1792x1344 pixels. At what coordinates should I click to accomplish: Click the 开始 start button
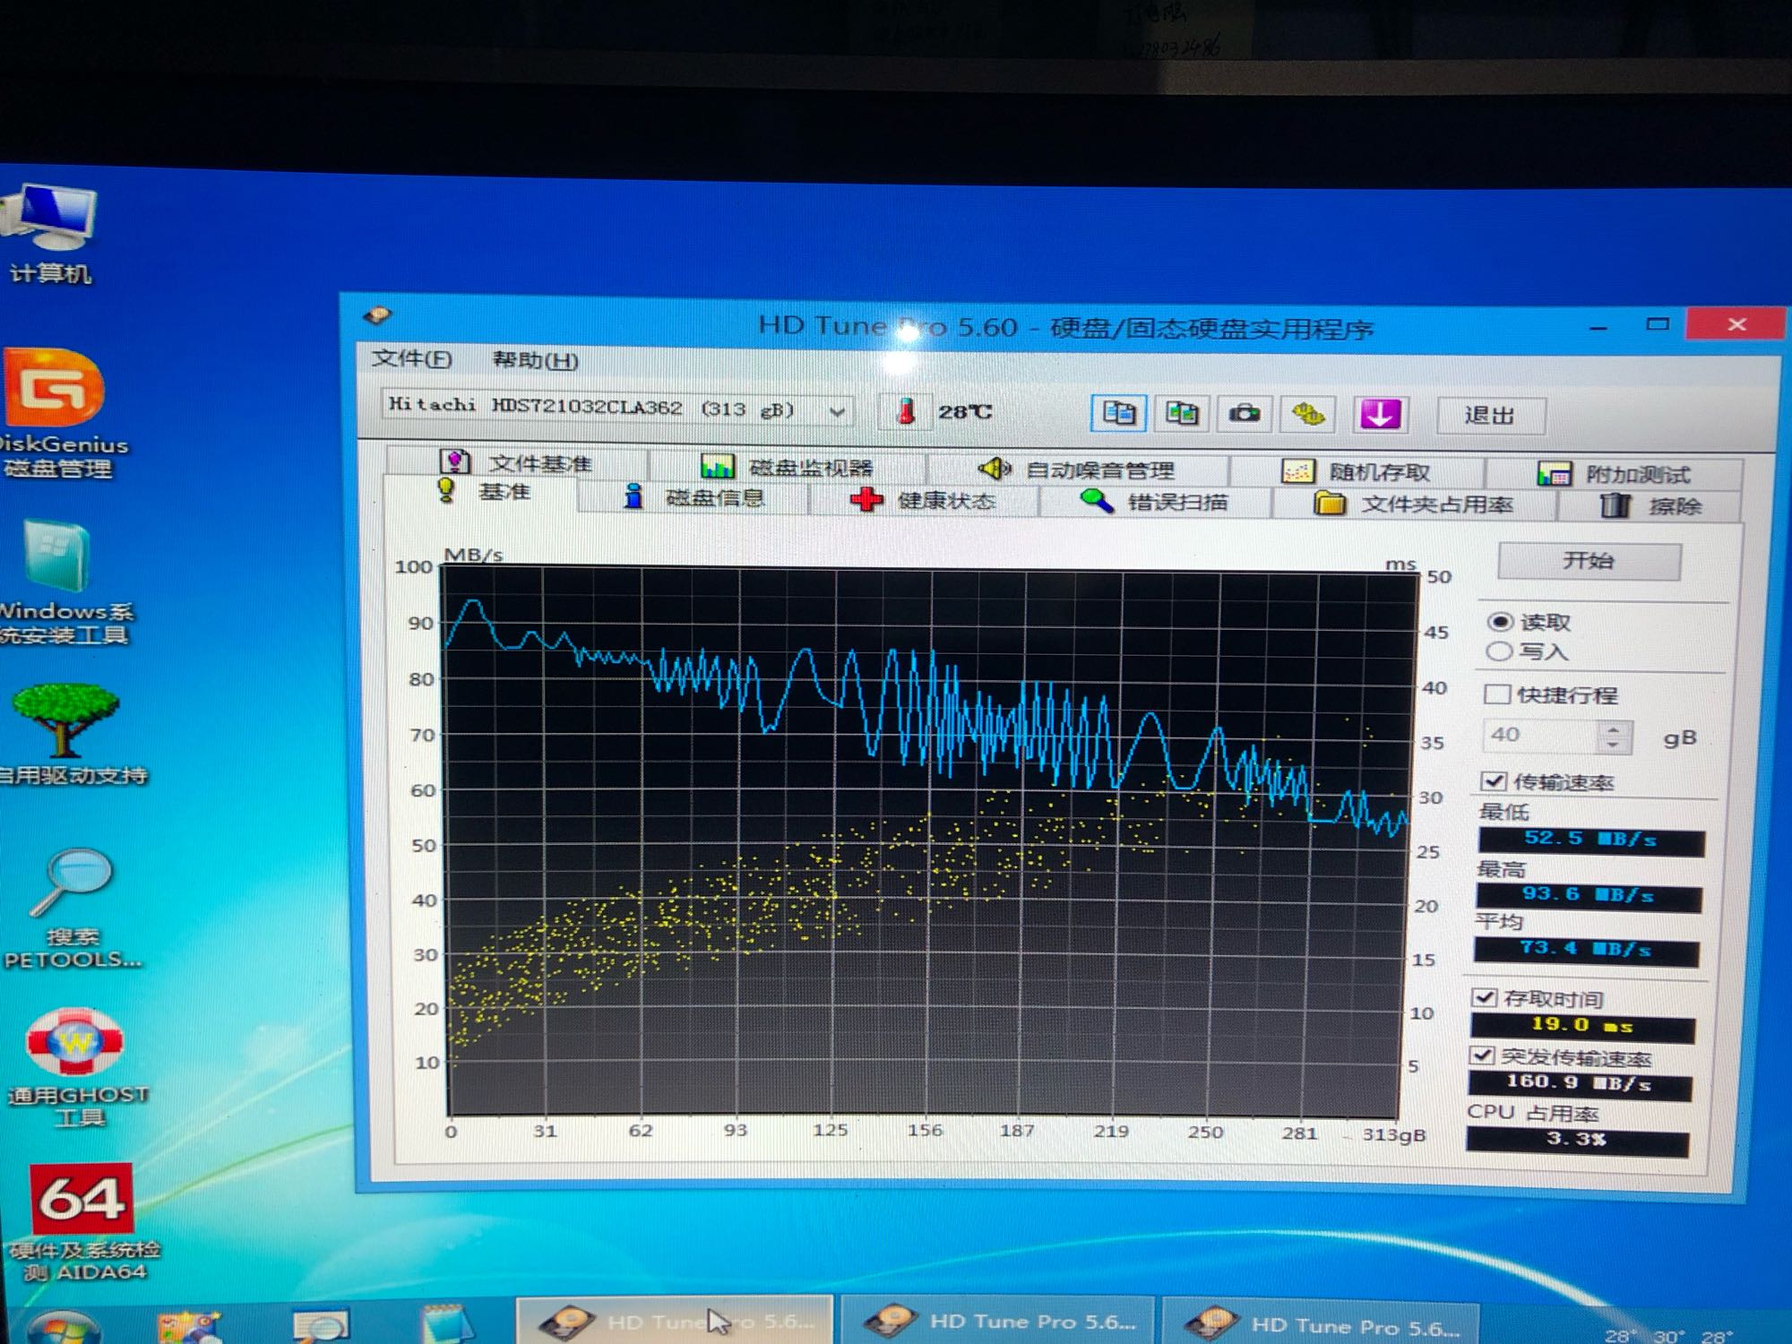tap(1589, 561)
